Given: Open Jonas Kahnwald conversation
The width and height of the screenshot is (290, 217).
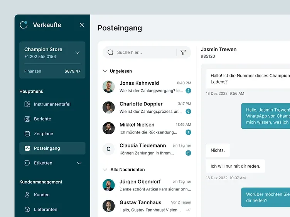Looking at the screenshot, I should click(147, 87).
